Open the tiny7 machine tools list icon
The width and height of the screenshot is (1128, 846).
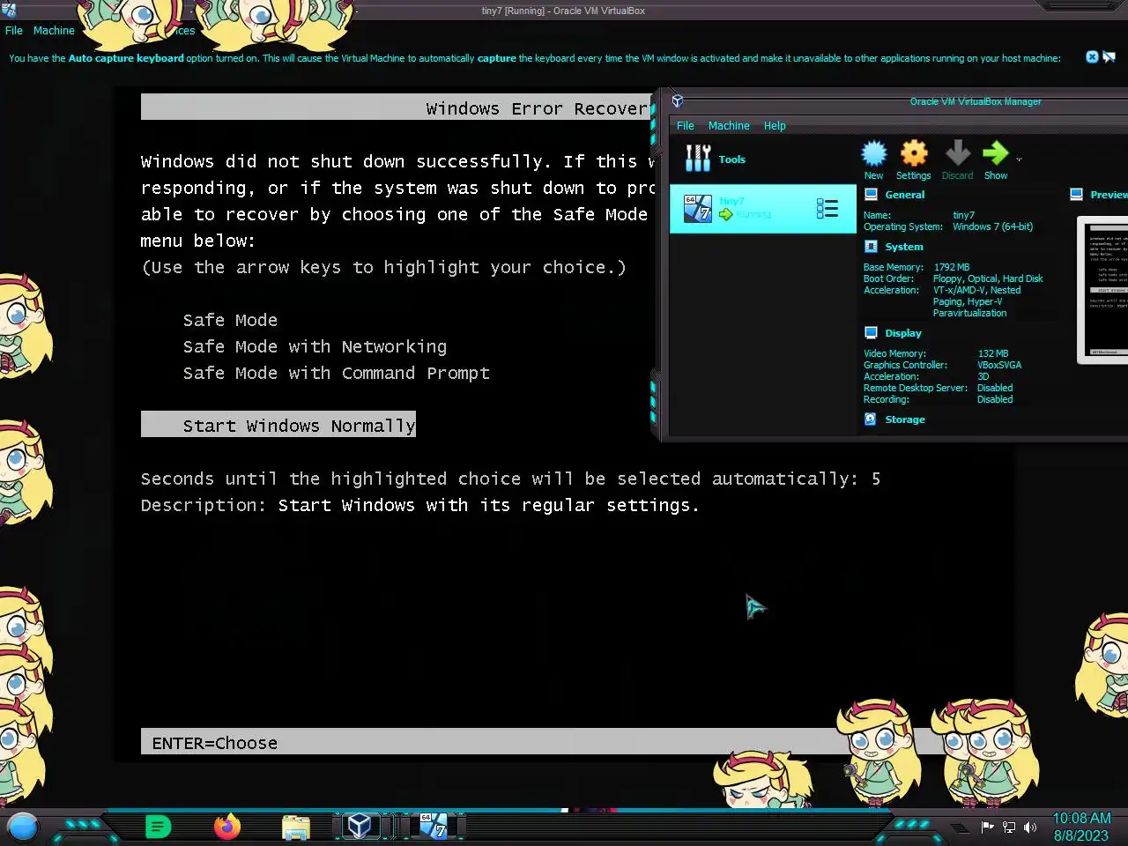827,209
